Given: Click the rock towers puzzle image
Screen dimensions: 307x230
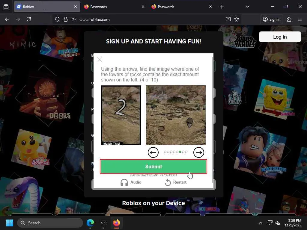Looking at the screenshot, I should coord(176,115).
